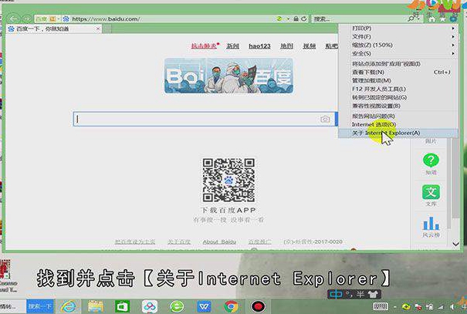The height and width of the screenshot is (314, 467).
Task: Select 管理加载项(M) menu entry
Action: tap(398, 80)
